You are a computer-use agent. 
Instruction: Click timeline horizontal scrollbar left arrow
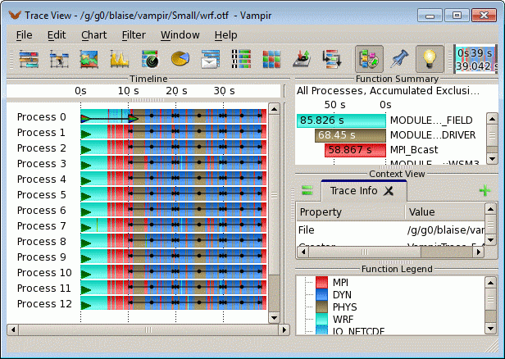[13, 329]
